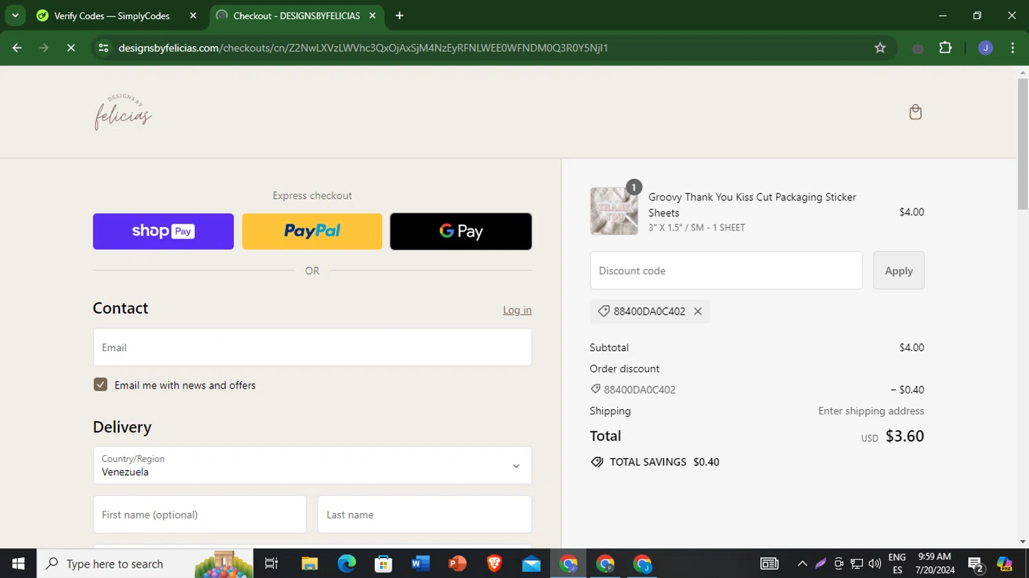Screen dimensions: 1029x578
Task: Open the Chrome extensions puzzle icon
Action: click(x=945, y=48)
